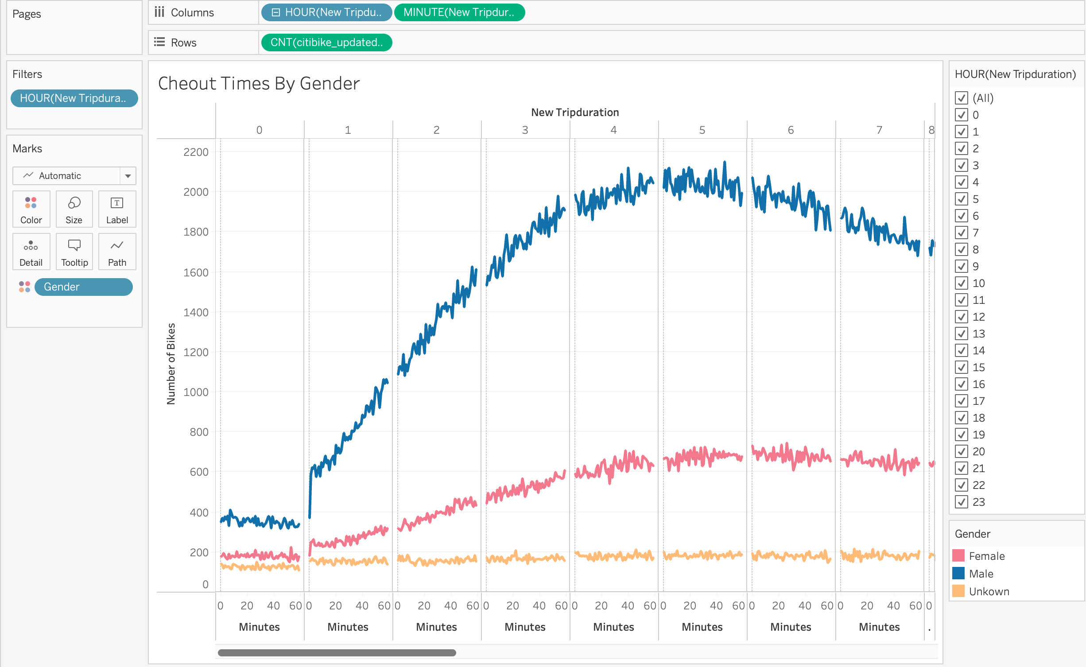
Task: Click the Gender color pill in Marks
Action: 83,287
